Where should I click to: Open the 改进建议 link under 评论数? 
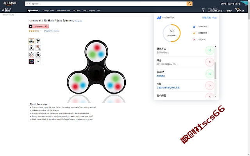click(x=161, y=76)
